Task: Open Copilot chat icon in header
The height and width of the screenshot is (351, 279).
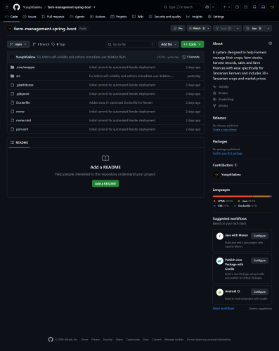Action: point(207,7)
